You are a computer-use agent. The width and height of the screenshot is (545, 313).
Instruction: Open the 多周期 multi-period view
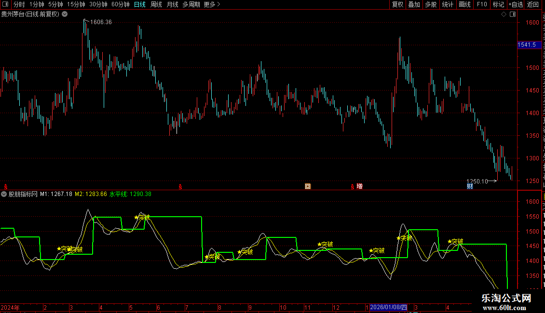point(191,4)
